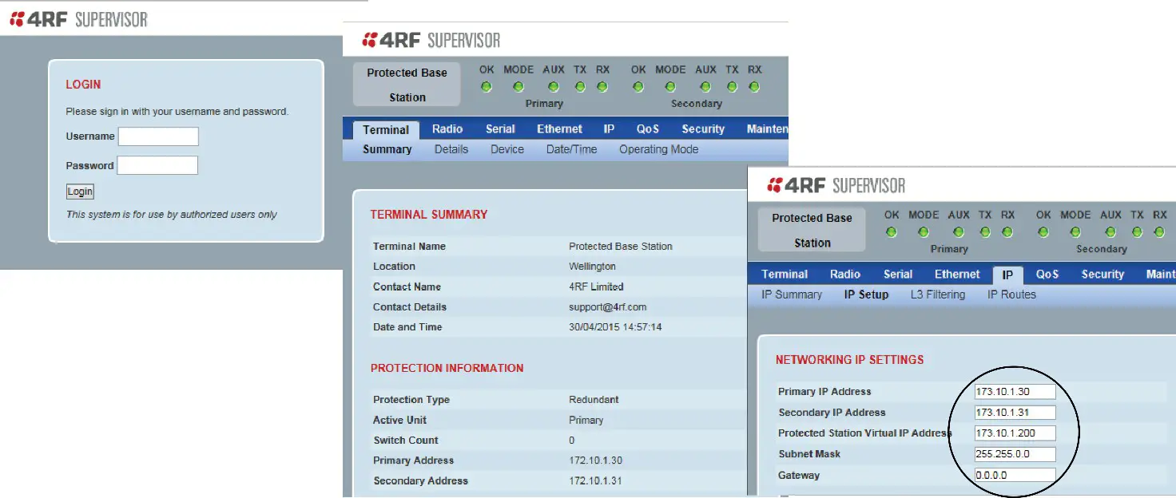This screenshot has width=1176, height=498.
Task: Select the QoS tab
Action: coord(648,128)
